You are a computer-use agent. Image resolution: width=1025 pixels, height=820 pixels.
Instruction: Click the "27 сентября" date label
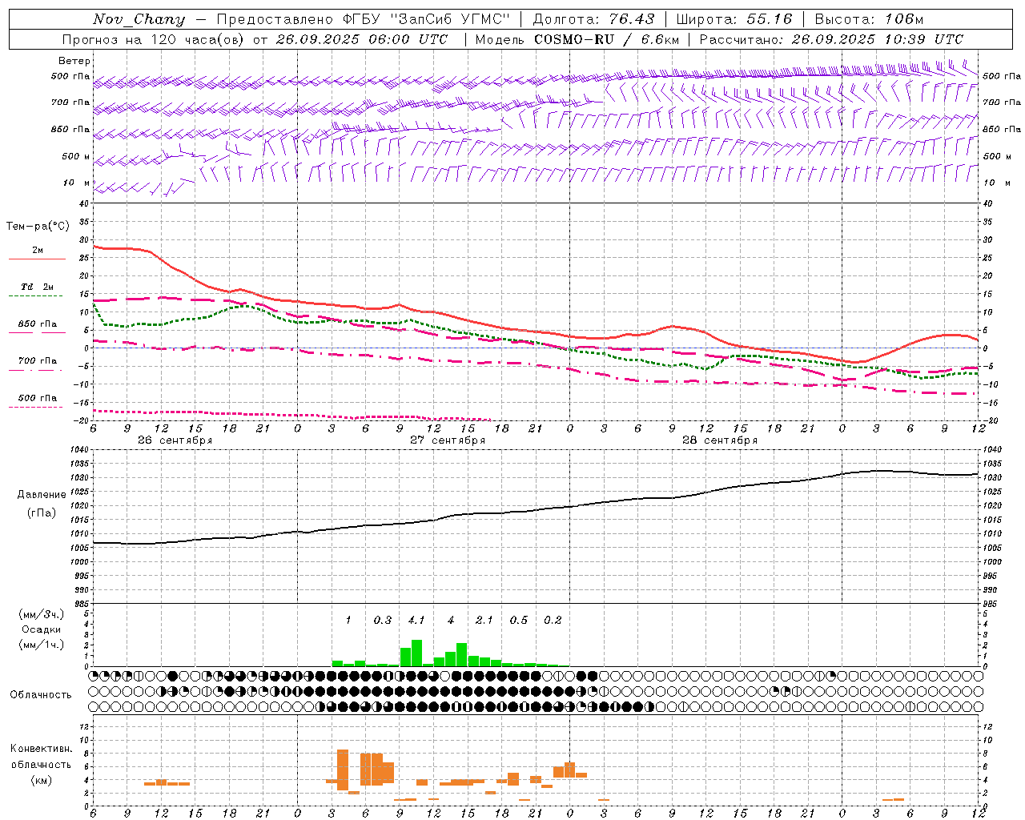tap(448, 440)
